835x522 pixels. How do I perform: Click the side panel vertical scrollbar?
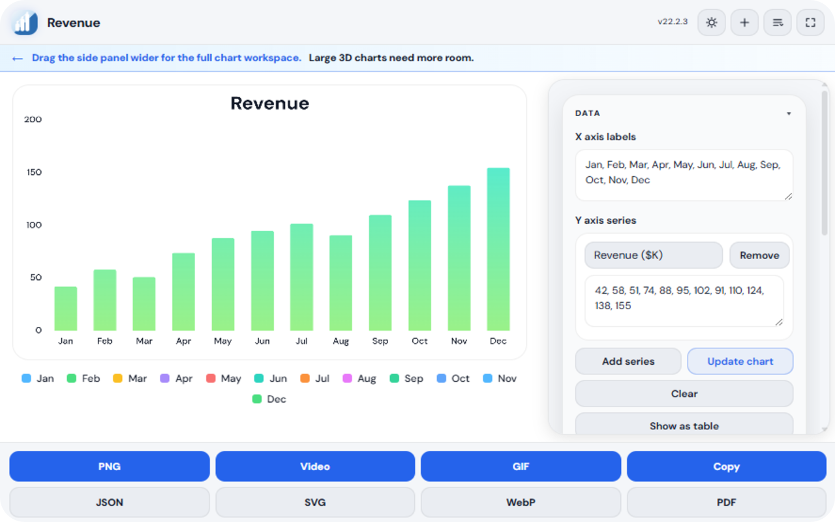click(x=825, y=163)
